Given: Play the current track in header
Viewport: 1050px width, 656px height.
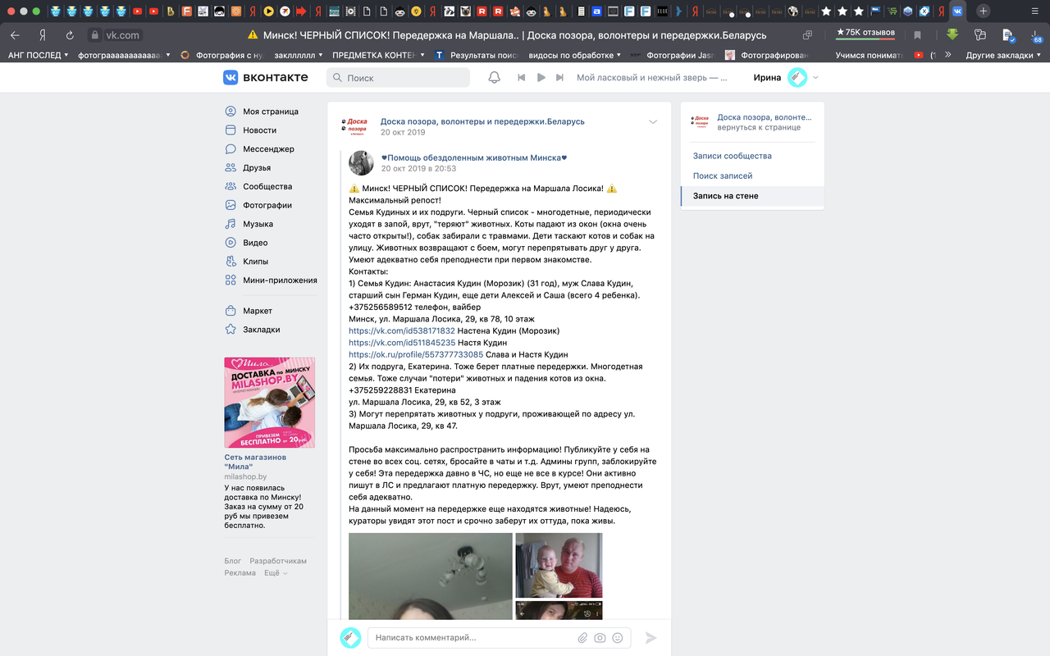Looking at the screenshot, I should [541, 77].
